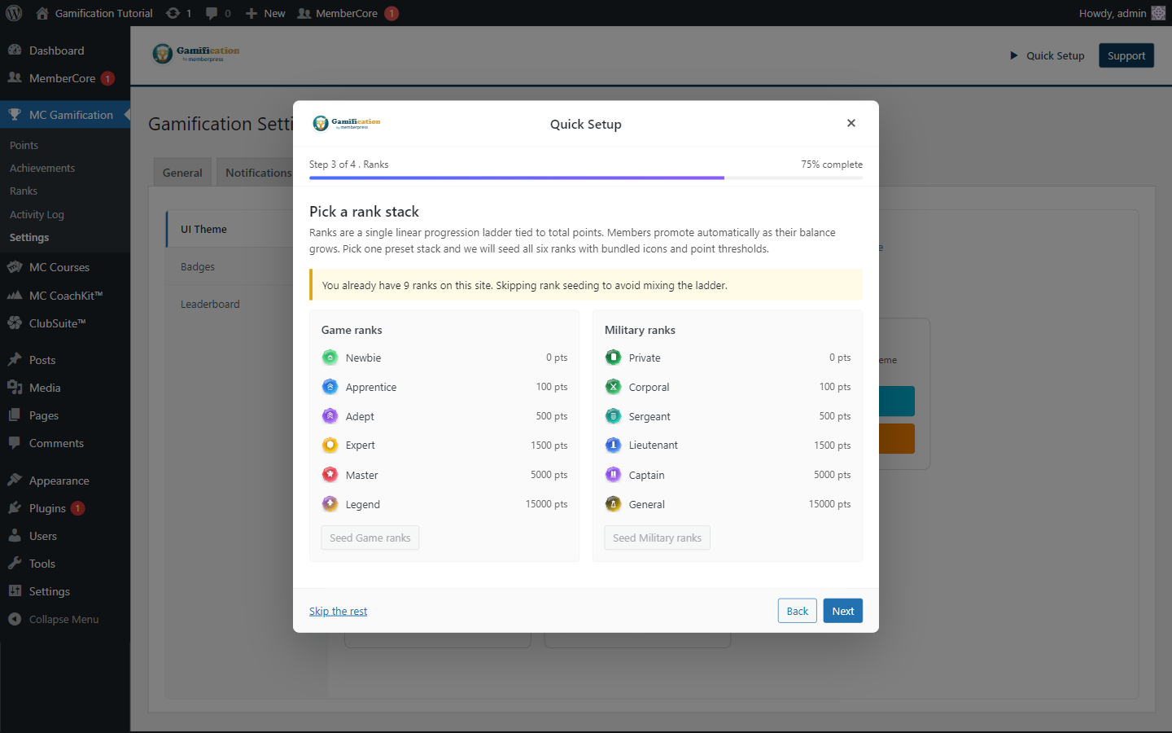Click the Seed Military ranks button
The width and height of the screenshot is (1172, 733).
click(x=657, y=538)
